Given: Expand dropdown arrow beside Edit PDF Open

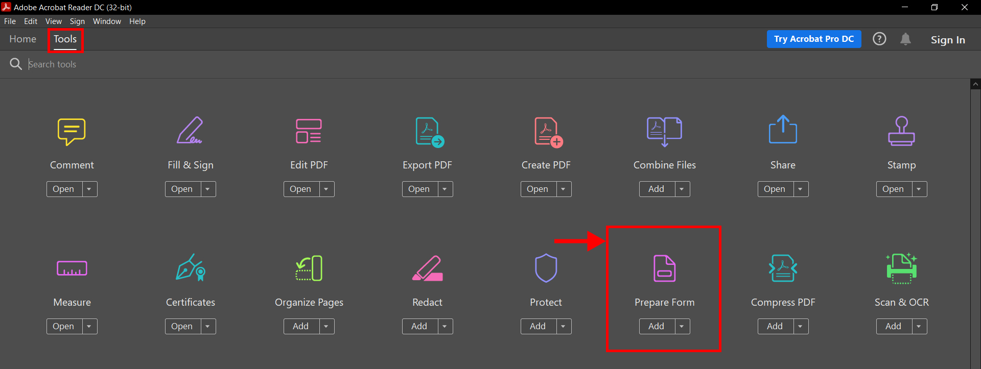Looking at the screenshot, I should (x=326, y=189).
